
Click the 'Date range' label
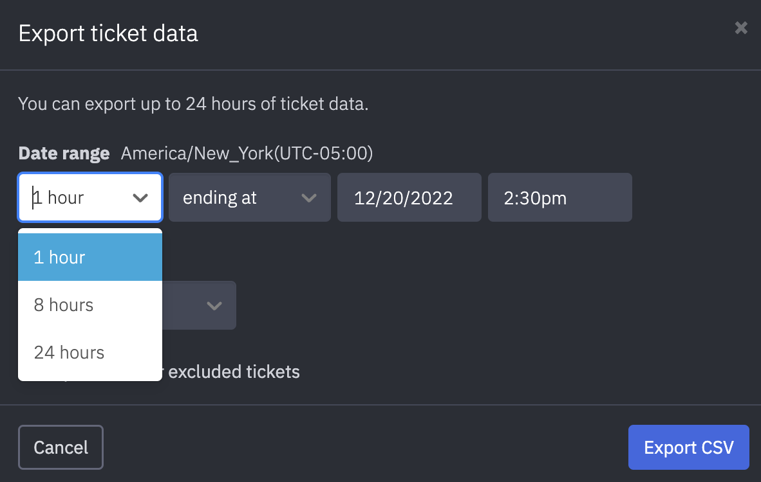coord(64,153)
